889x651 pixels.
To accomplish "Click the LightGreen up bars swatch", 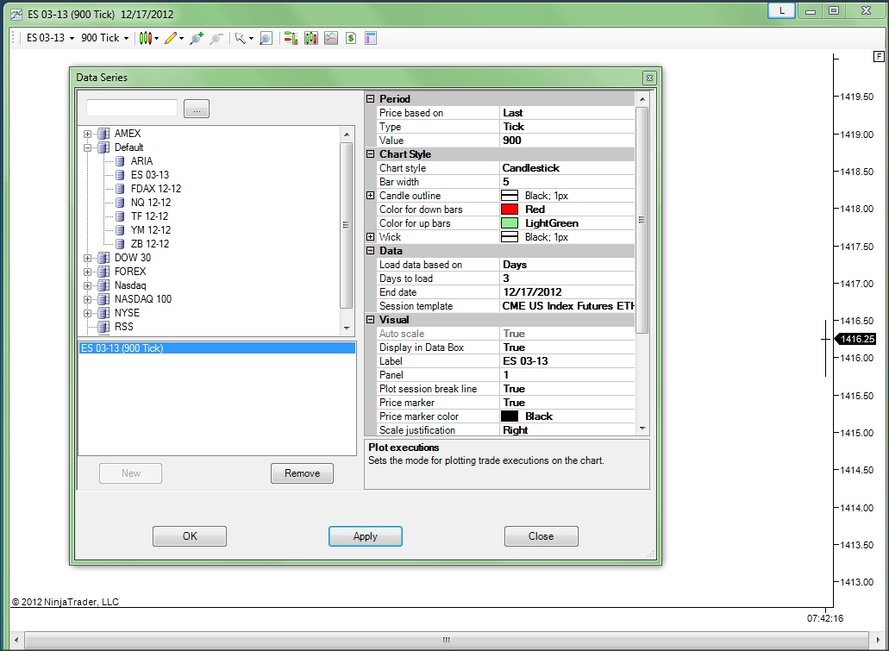I will (509, 222).
